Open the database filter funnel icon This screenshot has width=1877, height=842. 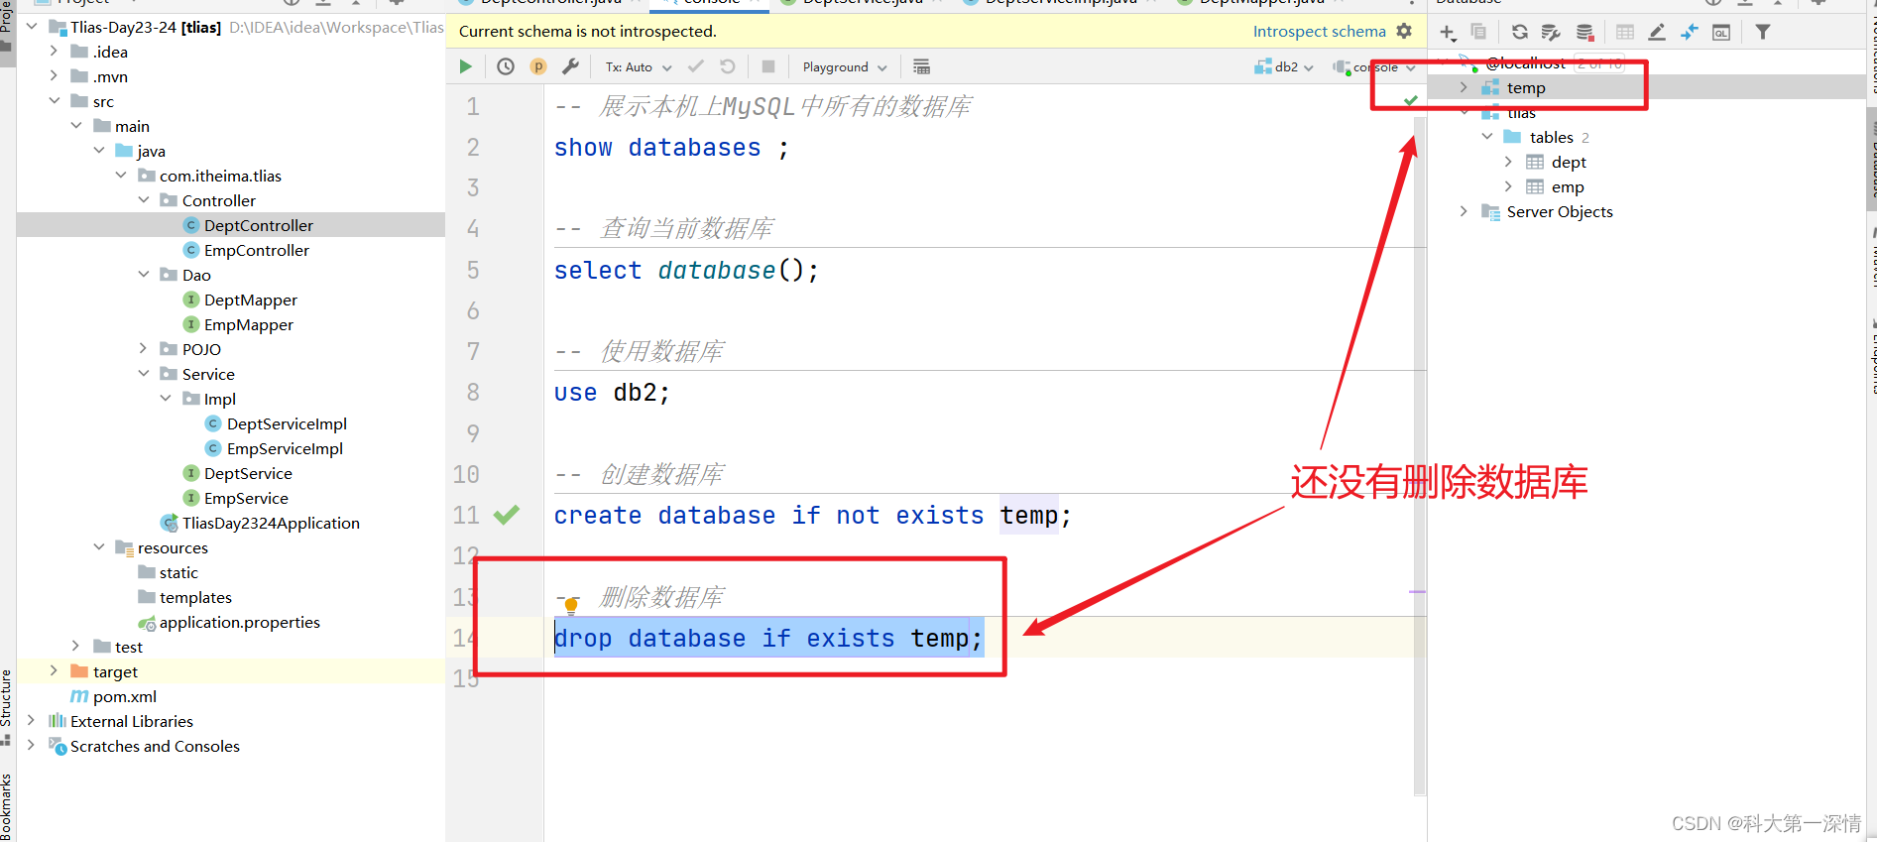(1763, 32)
